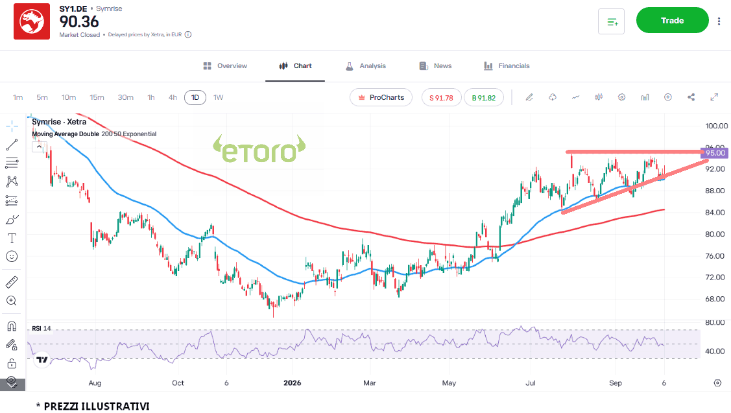Click the 95.00 price level label
Screen dimensions: 731x413
click(x=715, y=153)
